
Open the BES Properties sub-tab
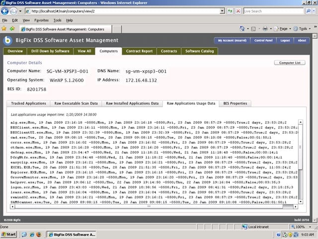[235, 104]
